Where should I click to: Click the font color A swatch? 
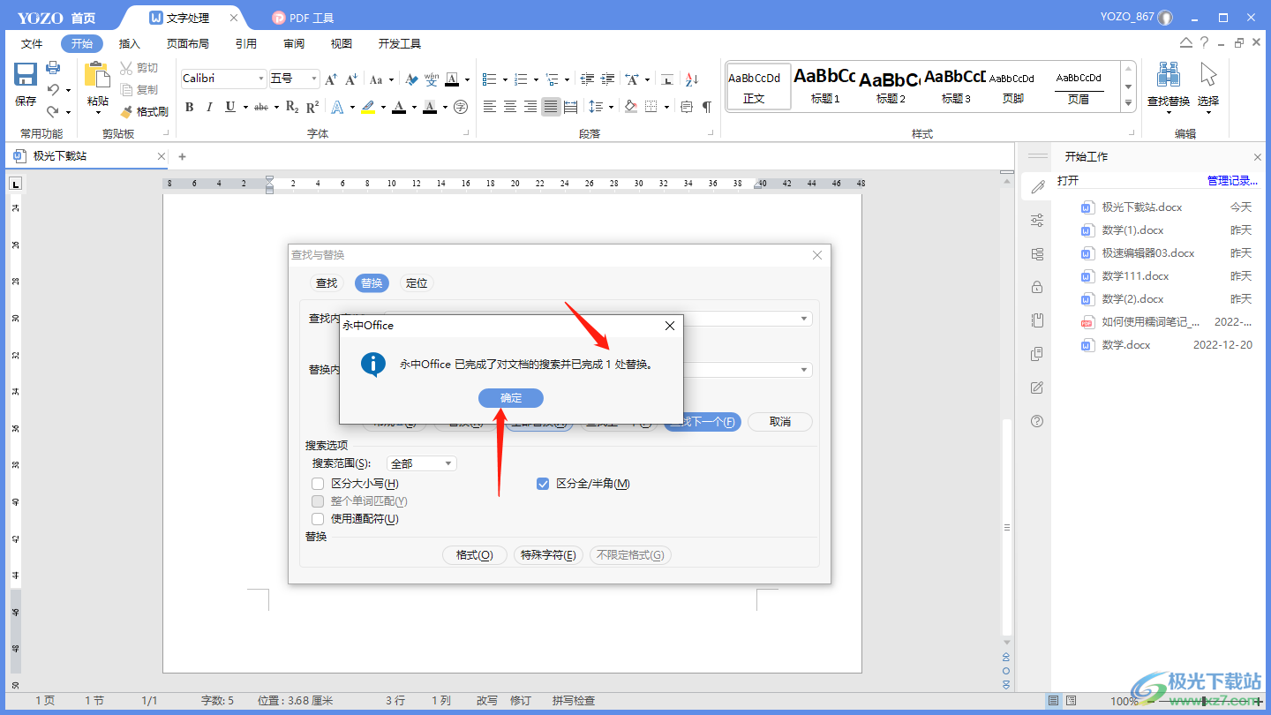point(399,107)
